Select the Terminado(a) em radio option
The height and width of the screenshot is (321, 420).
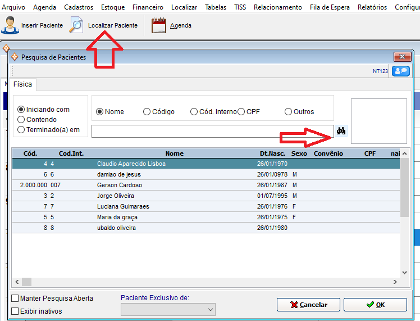(21, 129)
